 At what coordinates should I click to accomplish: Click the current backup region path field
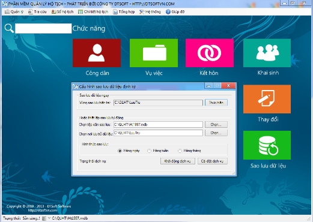[158, 103]
